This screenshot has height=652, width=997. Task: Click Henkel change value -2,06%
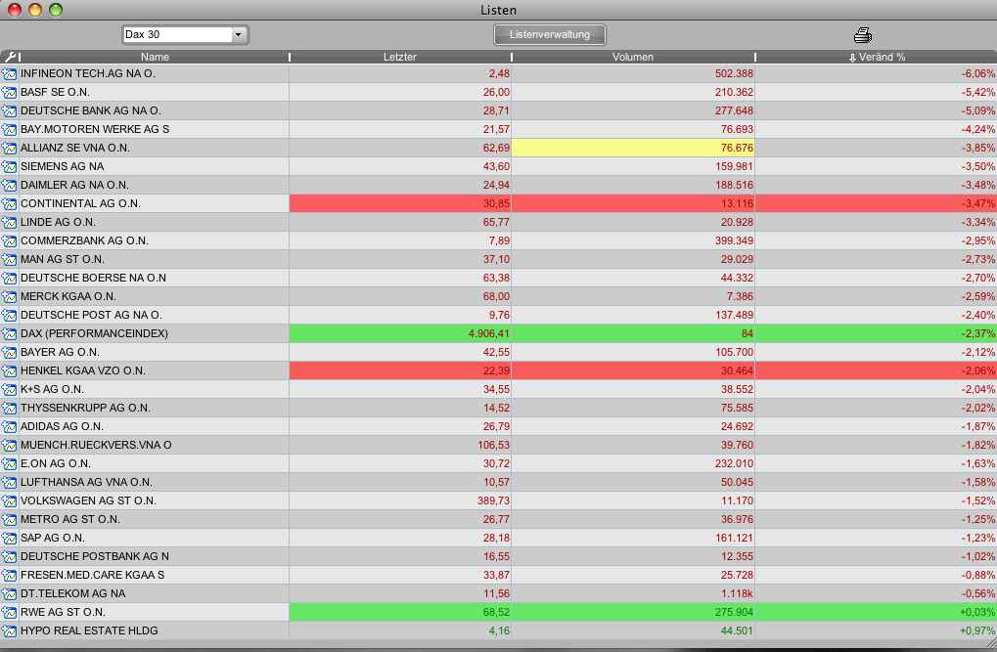point(978,371)
